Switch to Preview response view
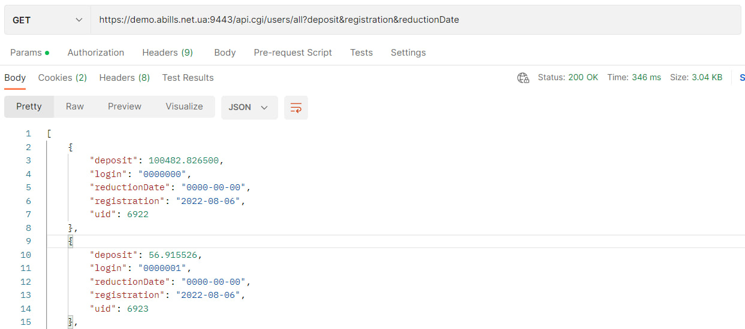The width and height of the screenshot is (745, 329). pyautogui.click(x=125, y=106)
